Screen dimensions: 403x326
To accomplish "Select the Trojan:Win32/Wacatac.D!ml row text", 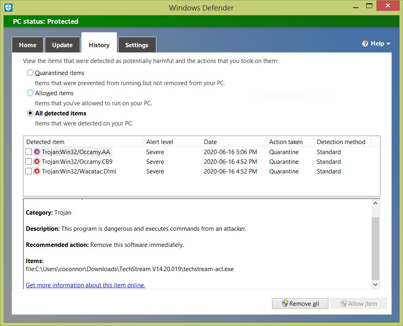I will point(79,171).
